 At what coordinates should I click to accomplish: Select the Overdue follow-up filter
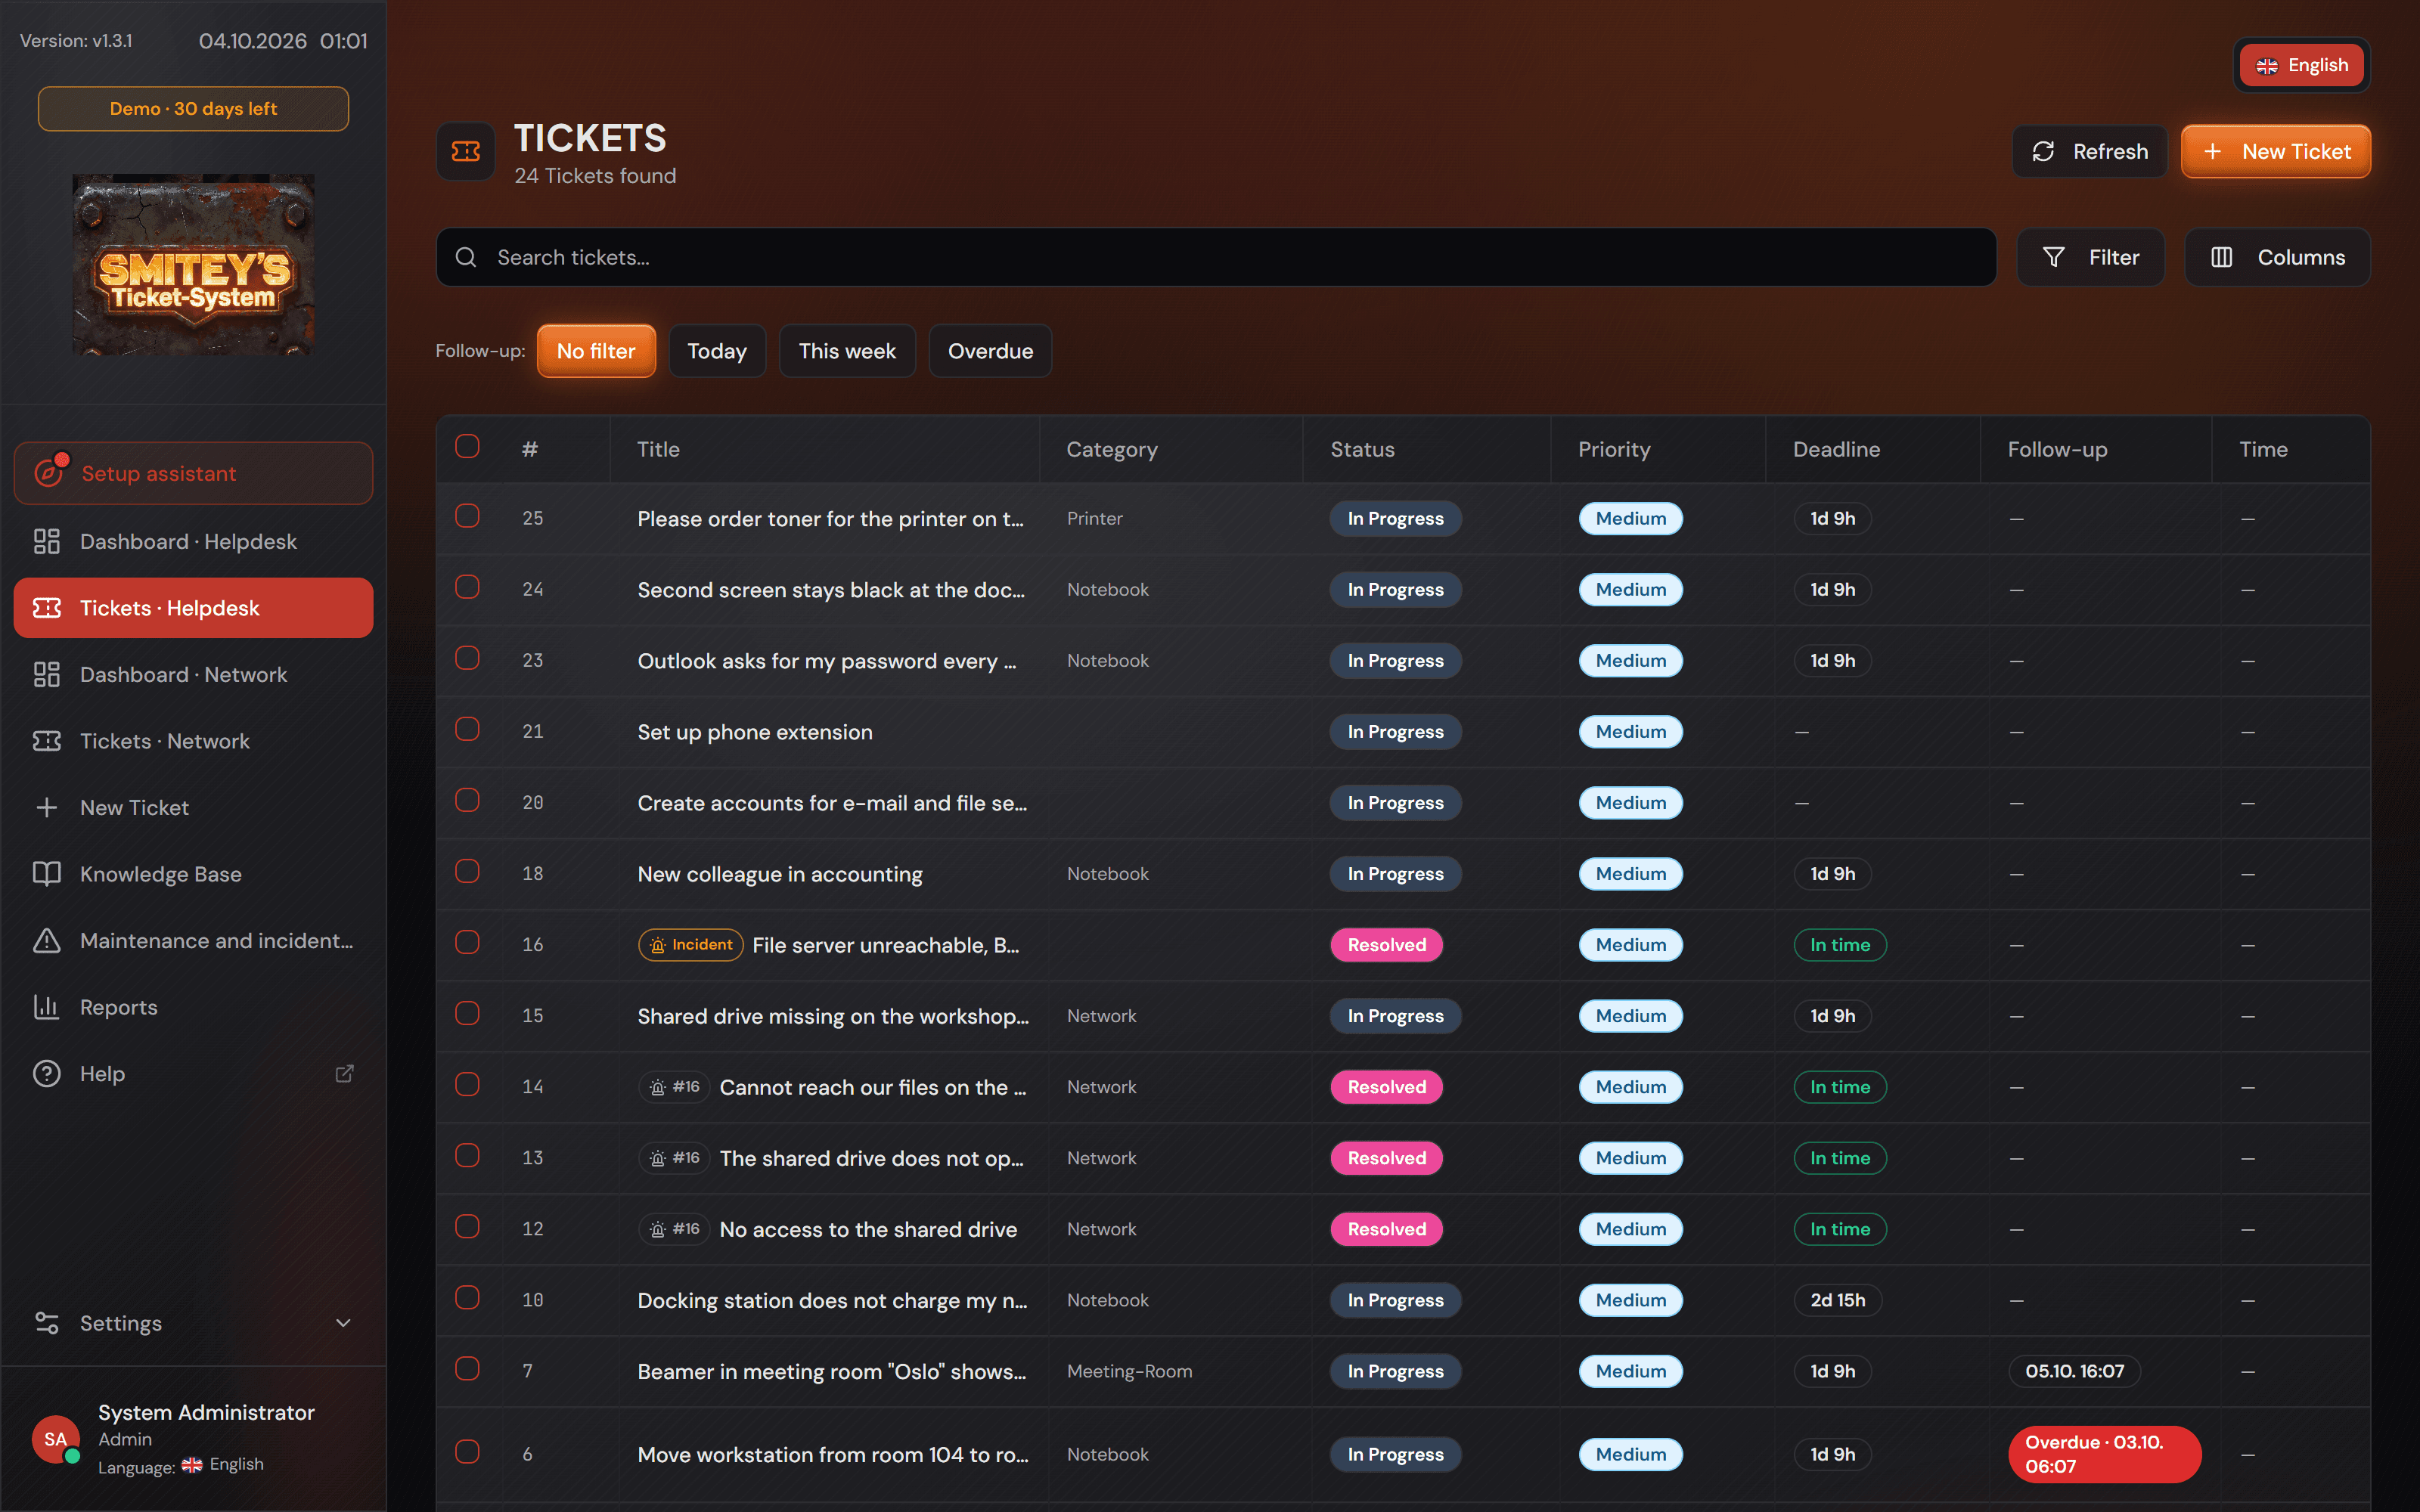pos(990,351)
